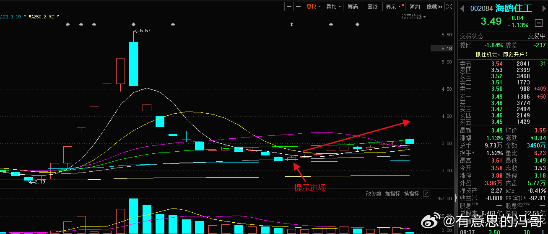Viewport: 548px width, 234px height.
Task: Click the current price 3.49 in header
Action: point(491,21)
